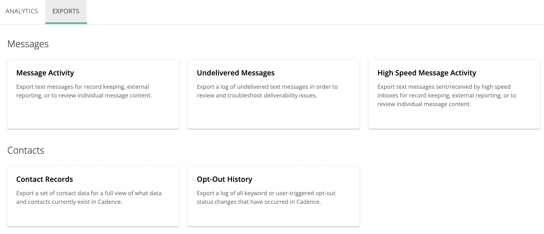Click the High Speed Message Activity description

(447, 95)
